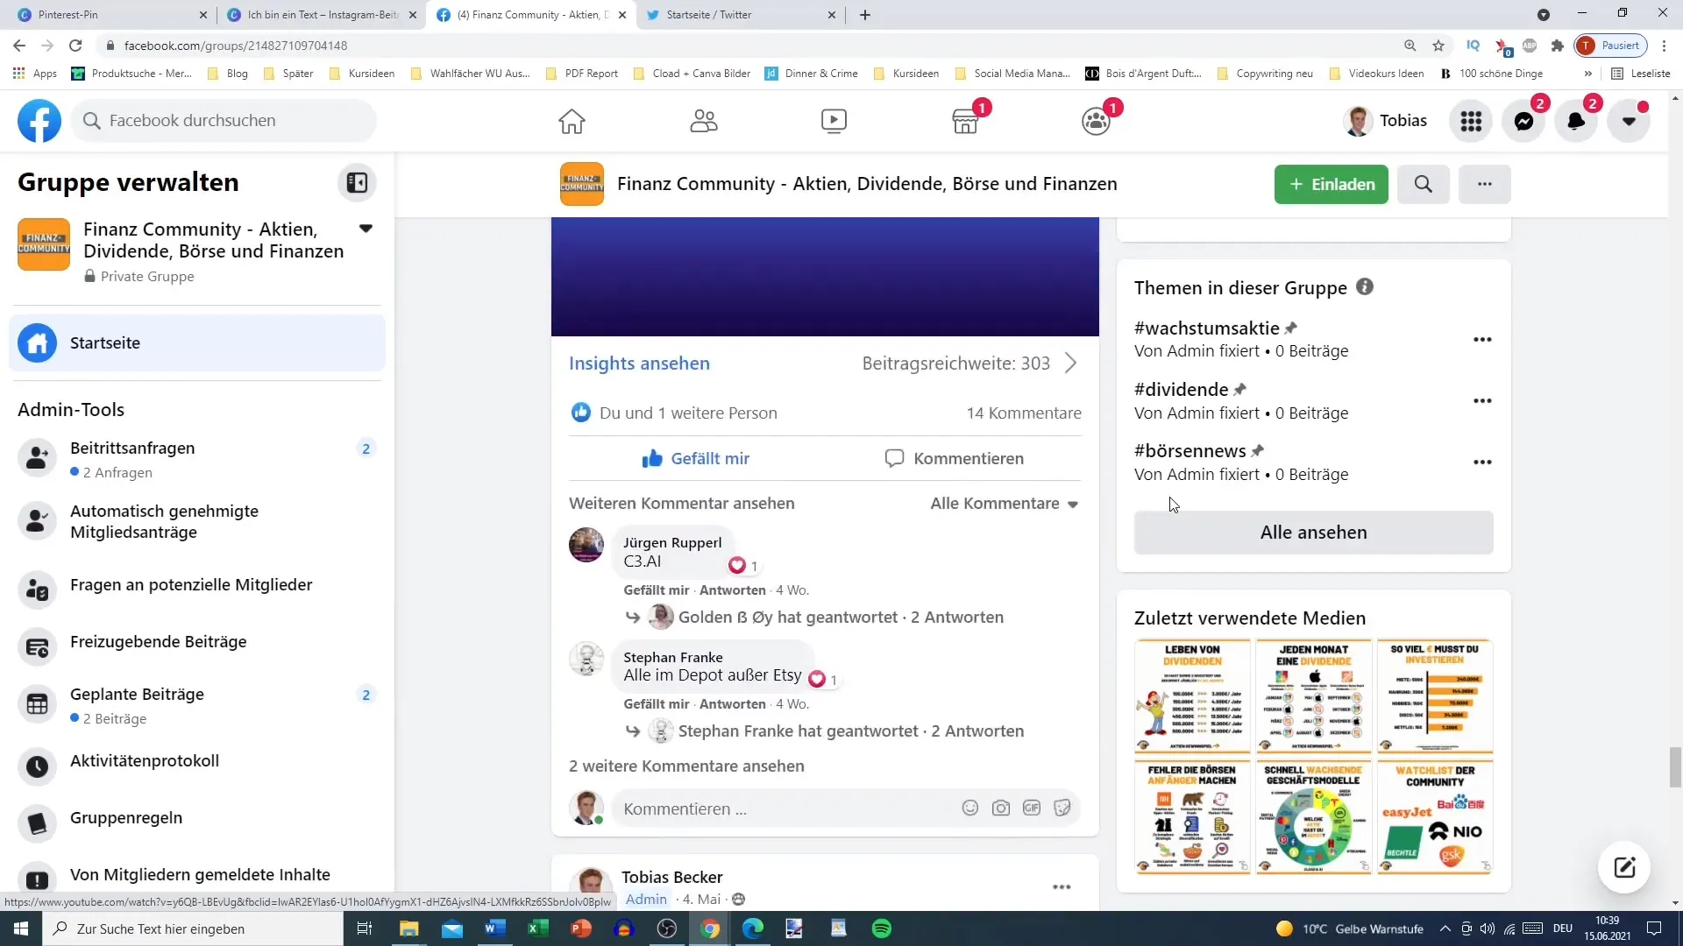Expand insights via the Beitragsreichweite chevron
The image size is (1683, 946).
click(1070, 364)
